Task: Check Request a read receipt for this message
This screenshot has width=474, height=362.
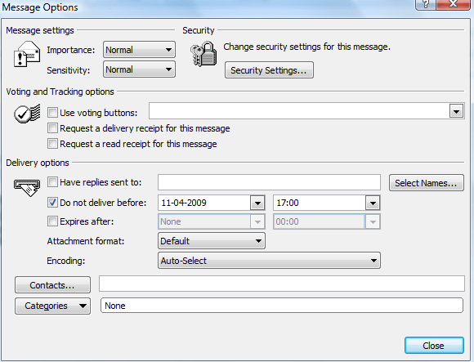Action: pos(52,143)
